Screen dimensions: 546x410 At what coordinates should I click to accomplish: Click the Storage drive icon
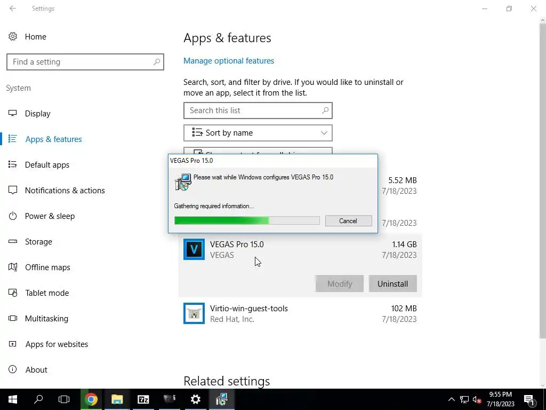point(13,241)
